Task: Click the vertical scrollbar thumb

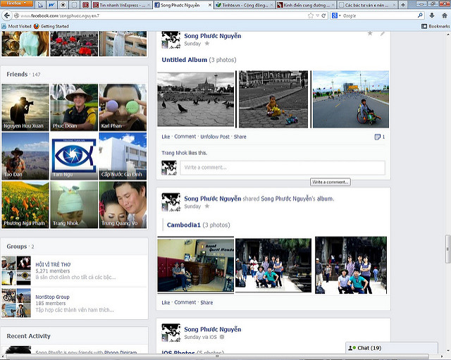Action: [447, 249]
